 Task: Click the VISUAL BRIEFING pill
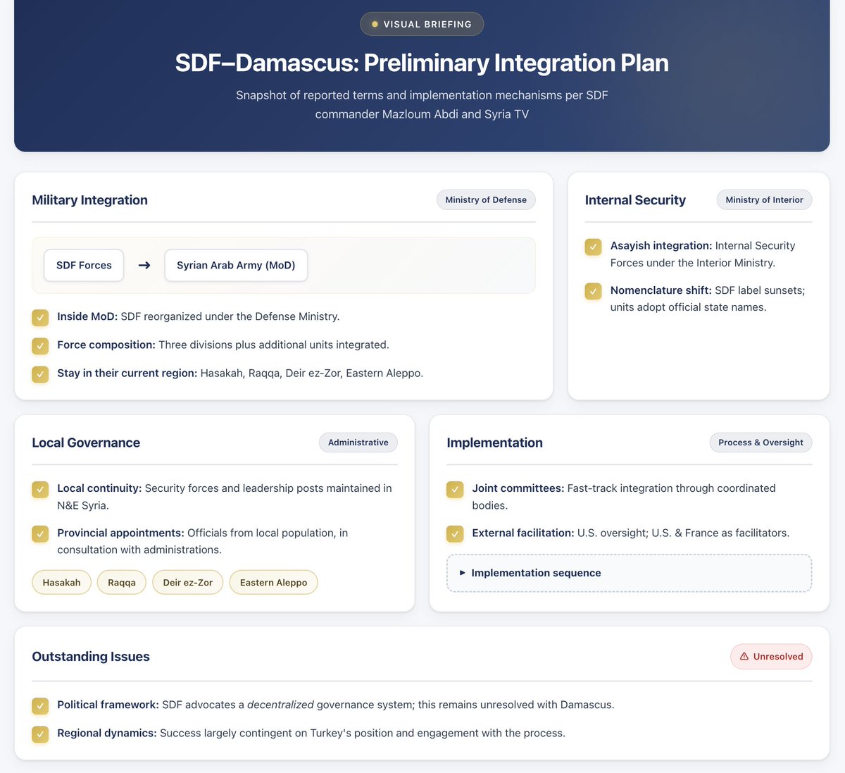point(422,24)
